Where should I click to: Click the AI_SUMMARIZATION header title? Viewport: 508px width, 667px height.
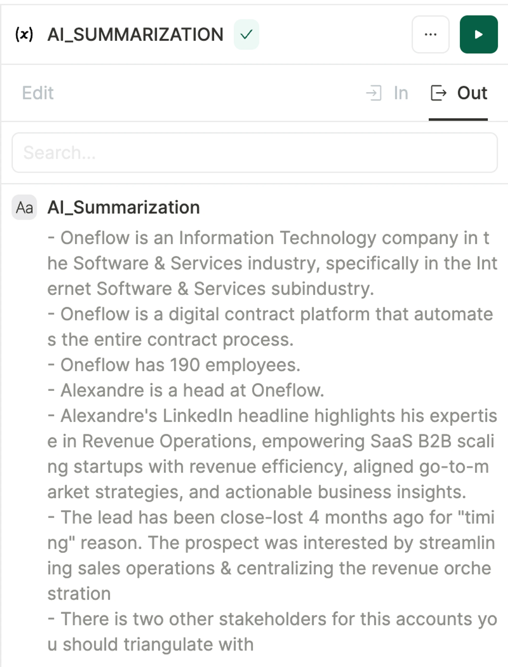coord(135,35)
